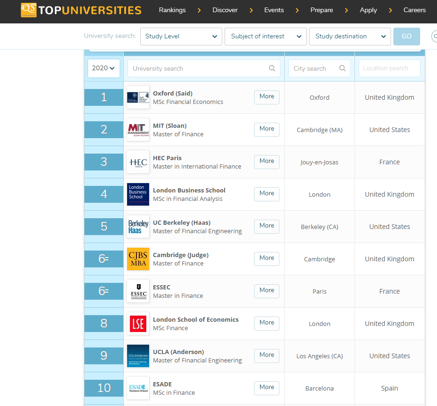The height and width of the screenshot is (406, 437).
Task: Select the Spain location cell
Action: click(x=389, y=388)
